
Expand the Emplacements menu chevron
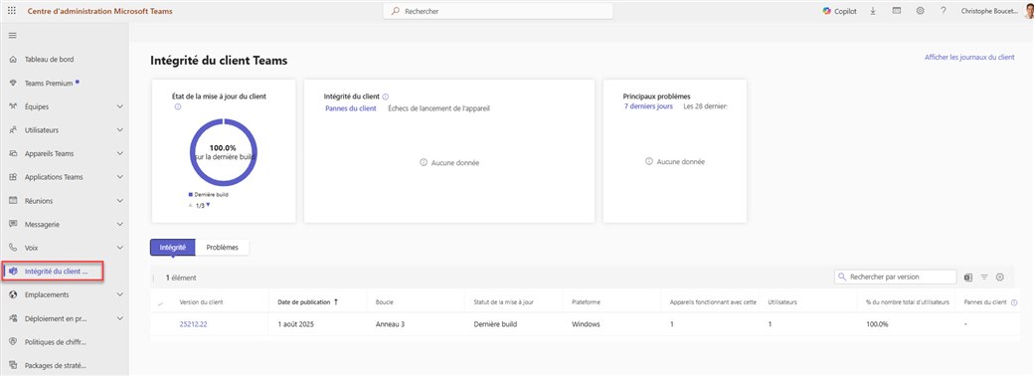pyautogui.click(x=120, y=294)
